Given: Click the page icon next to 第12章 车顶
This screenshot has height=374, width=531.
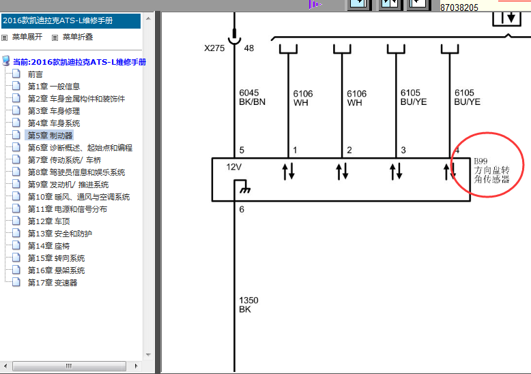Looking at the screenshot, I should pyautogui.click(x=16, y=221).
